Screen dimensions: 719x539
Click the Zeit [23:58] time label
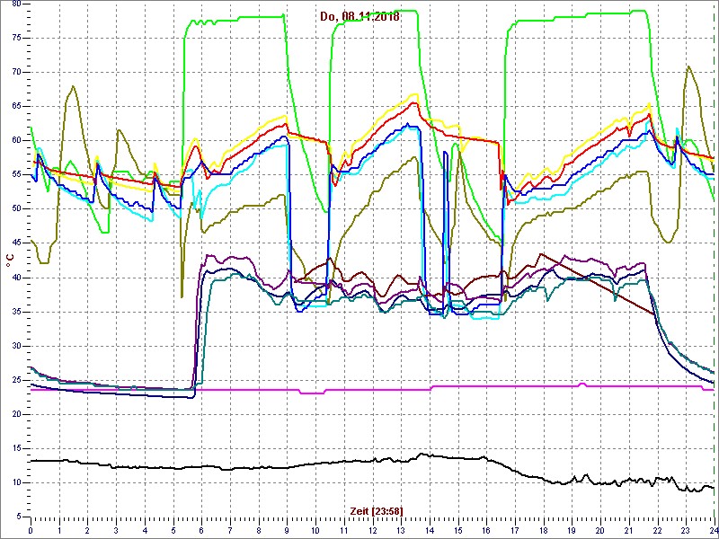click(376, 510)
